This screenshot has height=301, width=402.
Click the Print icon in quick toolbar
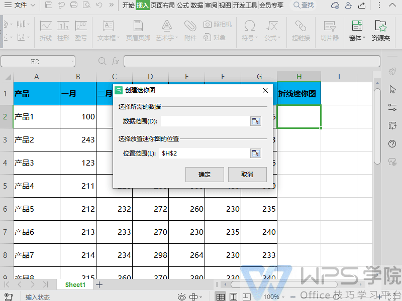point(74,5)
